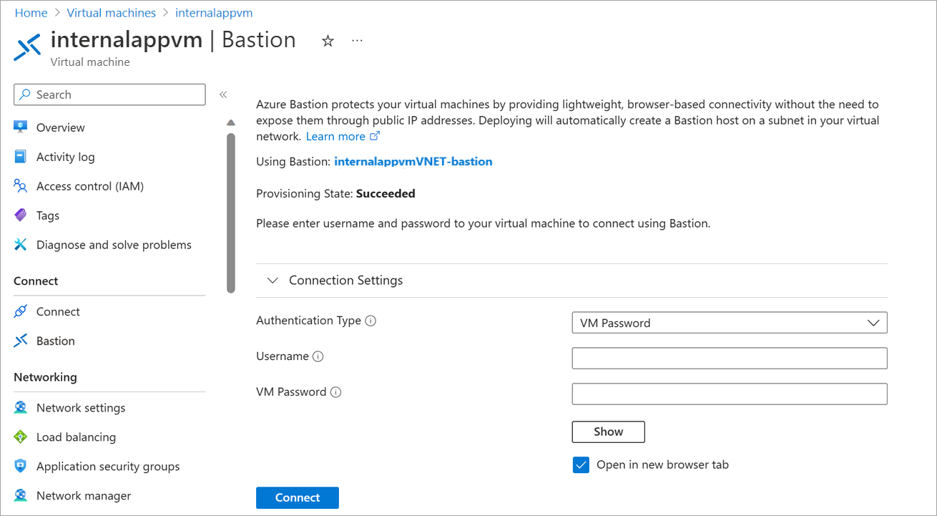Click the sidebar scroll up arrow
The height and width of the screenshot is (516, 937).
(x=230, y=122)
